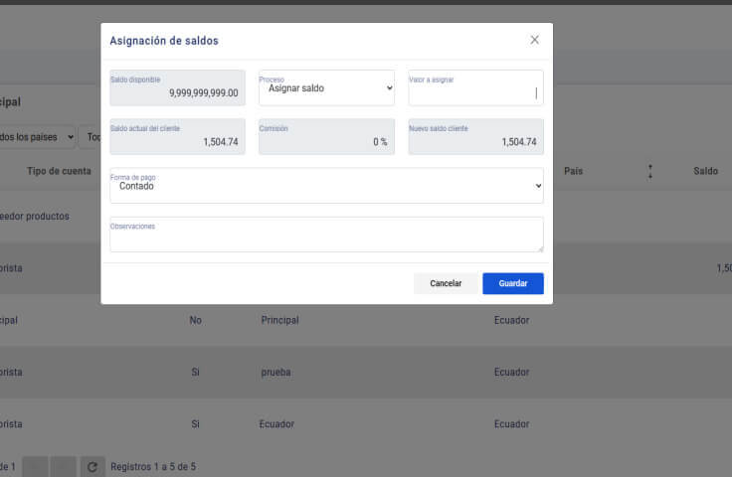The image size is (732, 477).
Task: Open the Proceso dropdown
Action: tap(326, 88)
